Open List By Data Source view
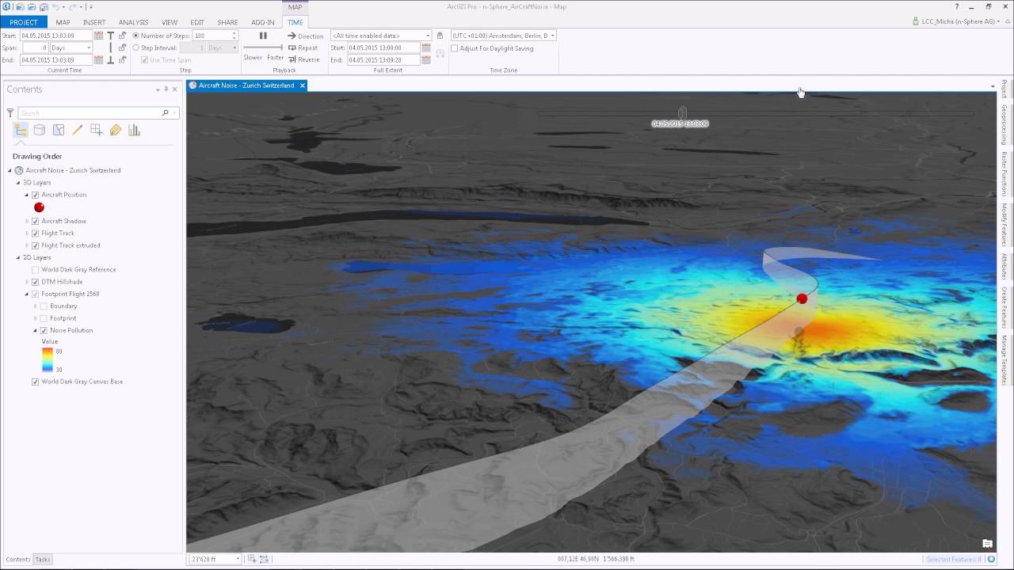This screenshot has width=1014, height=570. 40,130
